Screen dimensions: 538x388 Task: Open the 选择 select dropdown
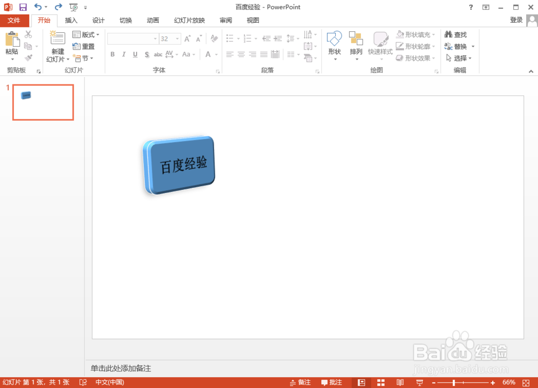click(459, 58)
